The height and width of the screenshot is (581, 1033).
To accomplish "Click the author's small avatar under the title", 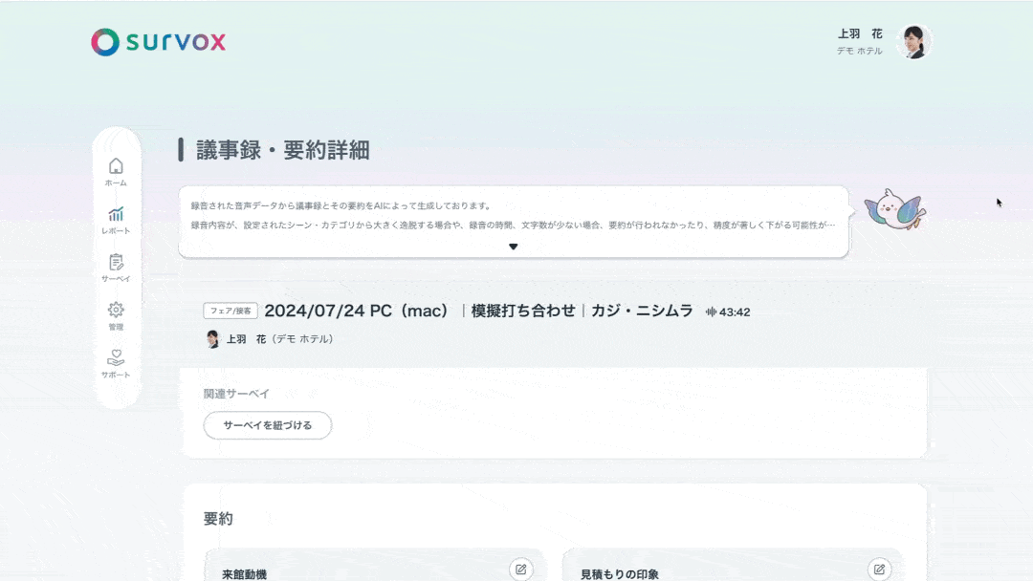I will (x=212, y=339).
